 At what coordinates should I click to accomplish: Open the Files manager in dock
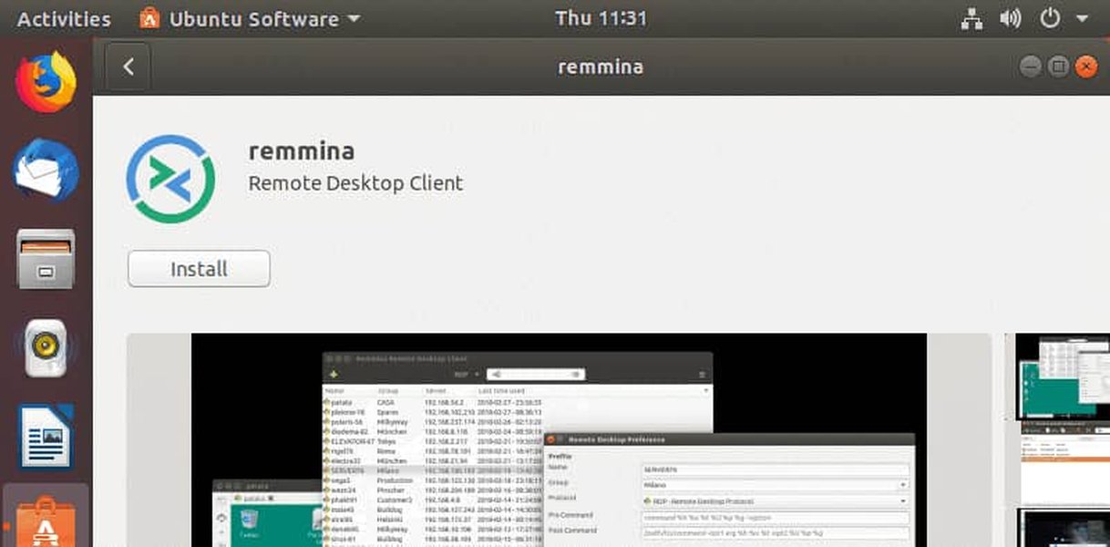click(46, 259)
